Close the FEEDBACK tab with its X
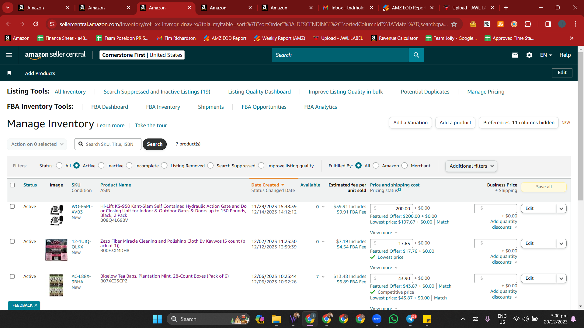Image resolution: width=584 pixels, height=328 pixels. (x=36, y=305)
